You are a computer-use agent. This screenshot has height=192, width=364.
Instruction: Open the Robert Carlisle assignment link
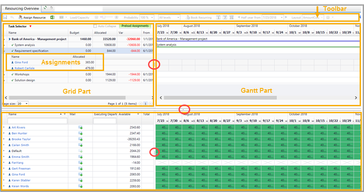pyautogui.click(x=25, y=68)
